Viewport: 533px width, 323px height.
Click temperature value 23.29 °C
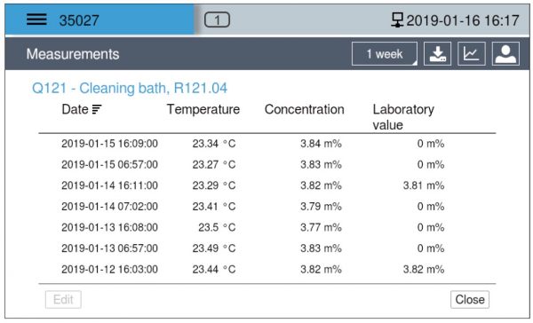pyautogui.click(x=214, y=185)
